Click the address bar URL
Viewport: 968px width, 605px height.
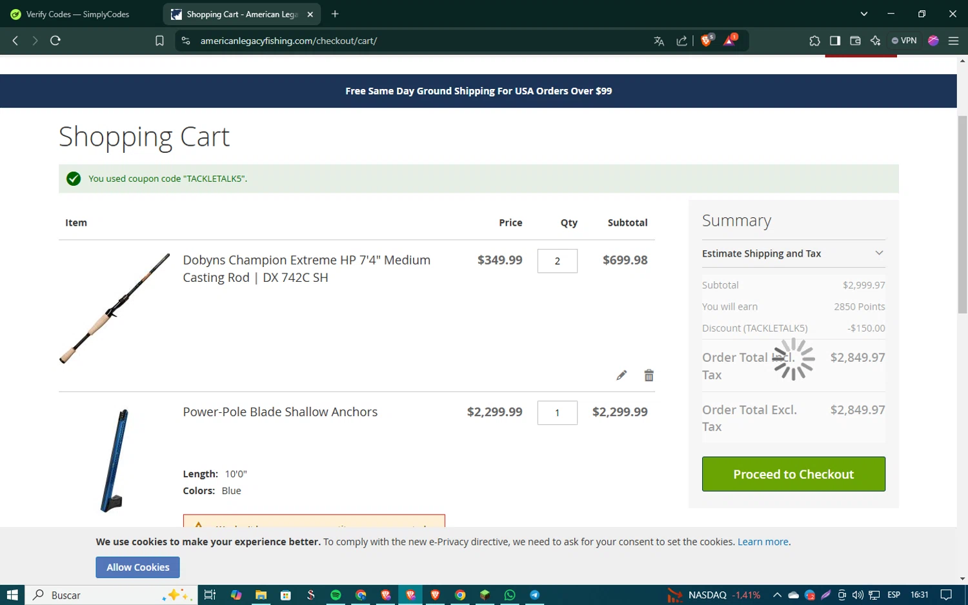click(288, 41)
